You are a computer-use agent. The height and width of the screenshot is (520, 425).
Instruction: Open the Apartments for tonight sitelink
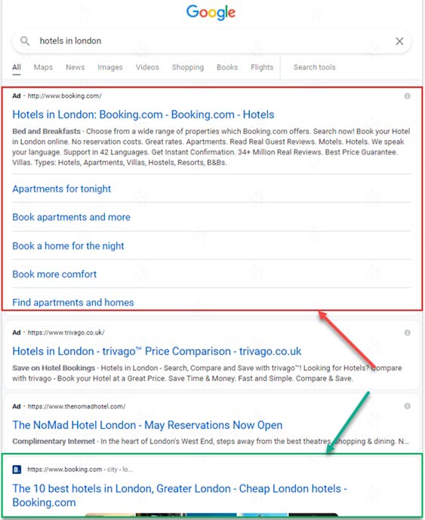[61, 188]
